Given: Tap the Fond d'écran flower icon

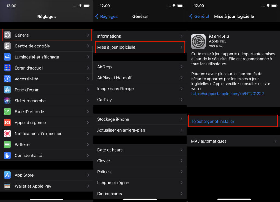Looking at the screenshot, I should (7, 90).
